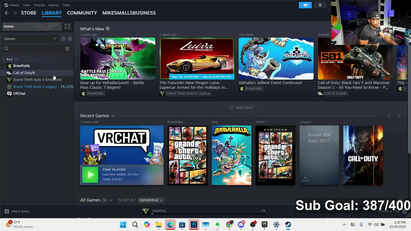The width and height of the screenshot is (411, 231).
Task: Click the GTA V icon in downloads bar
Action: [145, 211]
